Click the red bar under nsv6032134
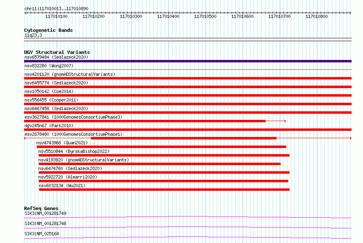Viewport: 363px width, 243px height. 164,190
